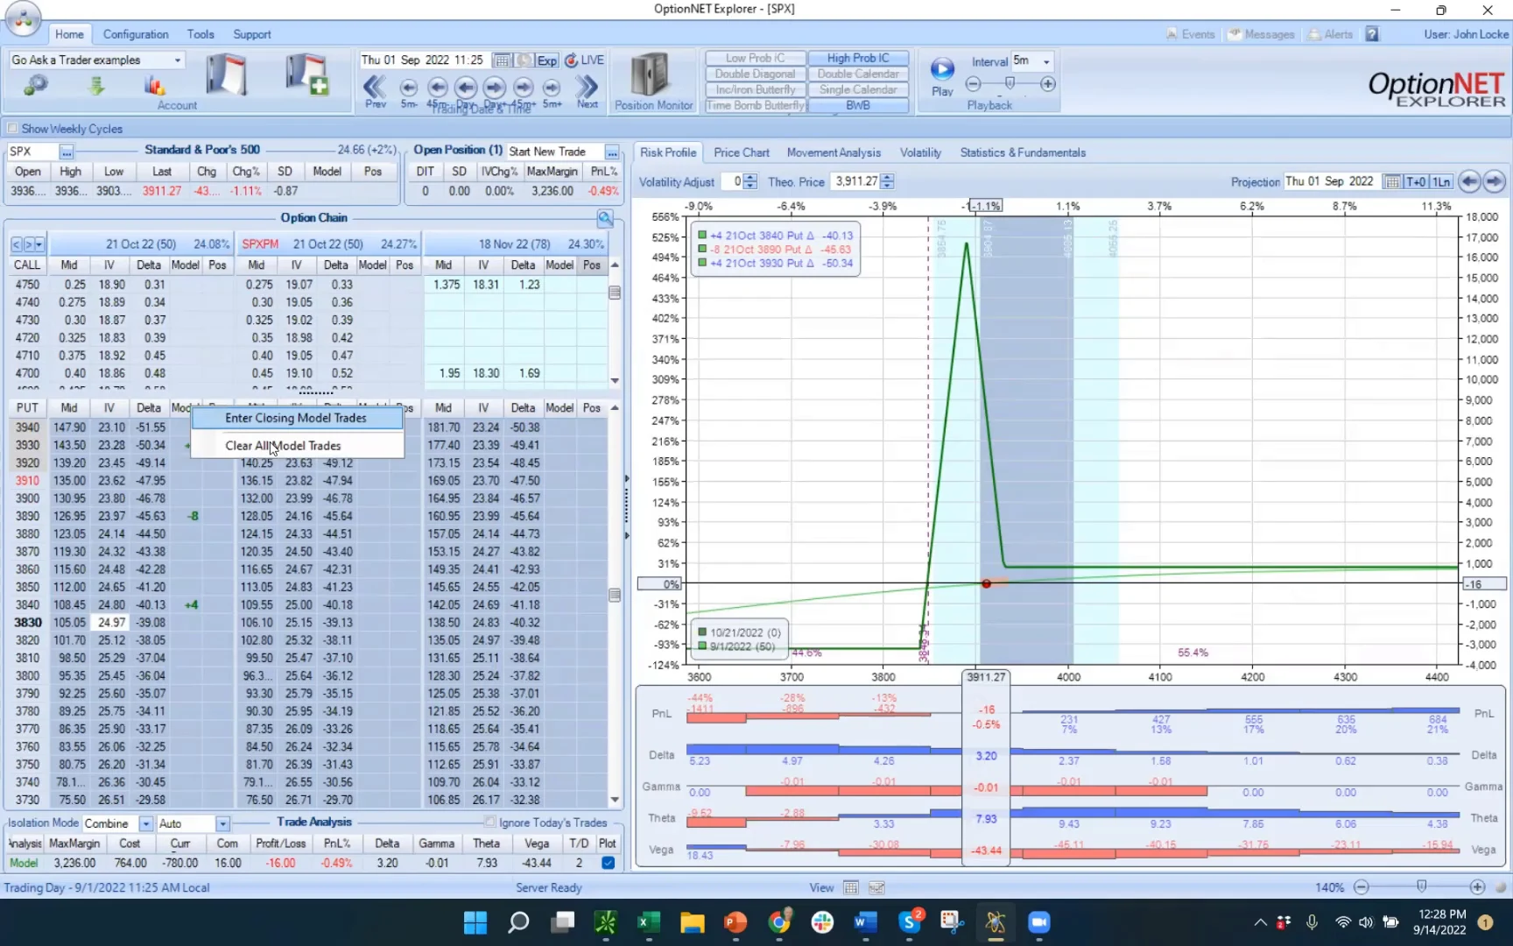Open the Projection date calendar icon
This screenshot has width=1513, height=946.
click(x=1391, y=181)
